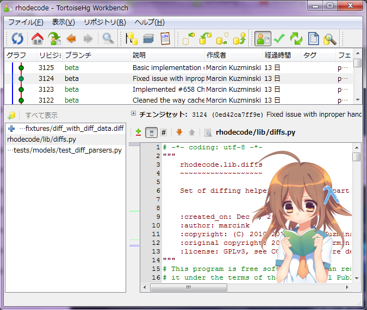Click the code view scroll down arrow

click(x=357, y=278)
